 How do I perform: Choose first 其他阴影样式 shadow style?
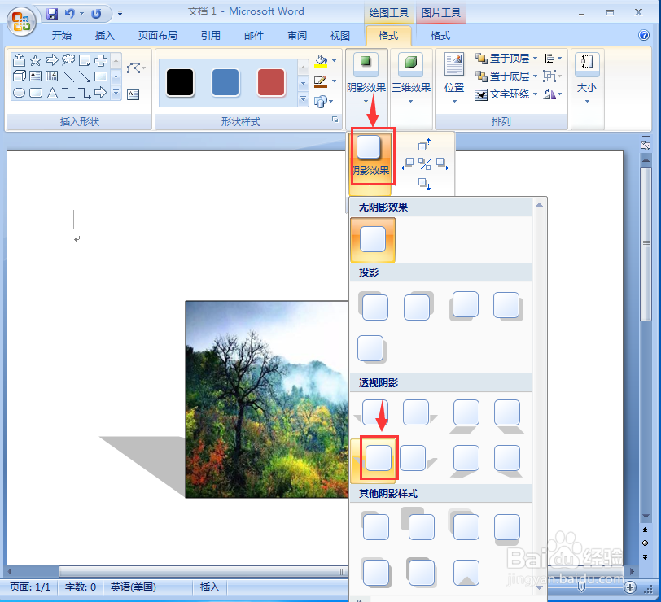(x=374, y=526)
